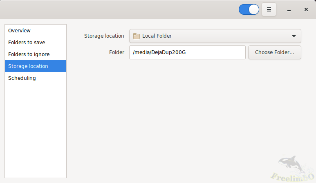316x183 pixels.
Task: Open the Local Folder storage dropdown
Action: pos(215,36)
